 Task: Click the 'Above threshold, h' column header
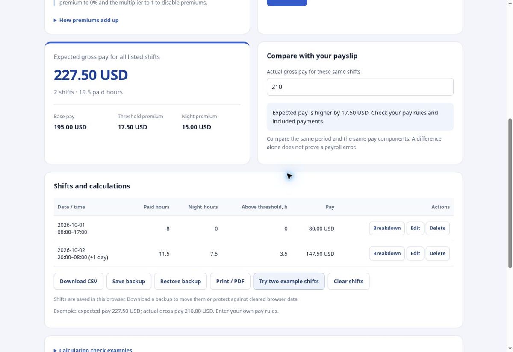point(264,207)
